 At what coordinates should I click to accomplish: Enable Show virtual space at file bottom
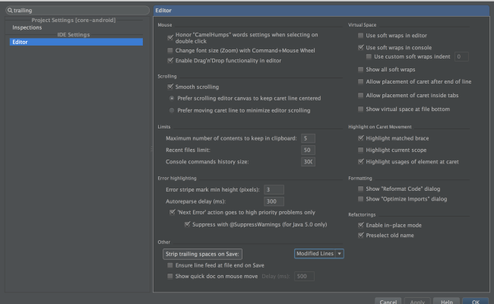point(360,109)
